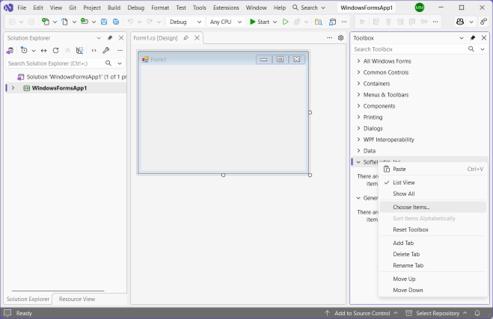
Task: Click Select Repository in the status bar
Action: [x=436, y=313]
